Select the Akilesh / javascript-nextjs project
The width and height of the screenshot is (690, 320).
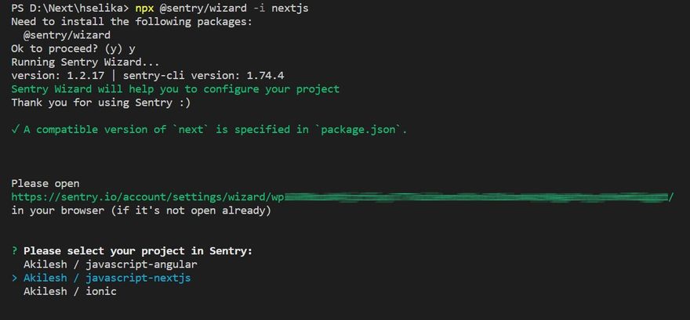click(107, 278)
